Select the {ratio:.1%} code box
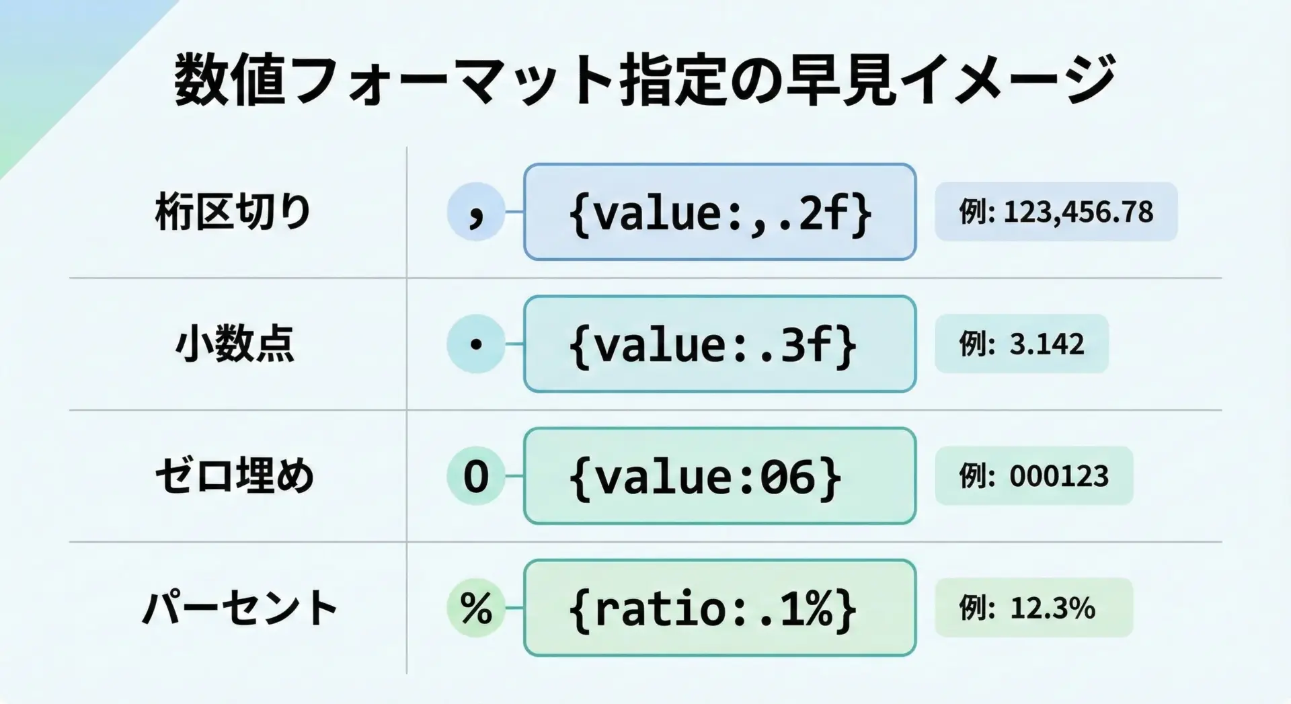The height and width of the screenshot is (704, 1291). tap(719, 608)
